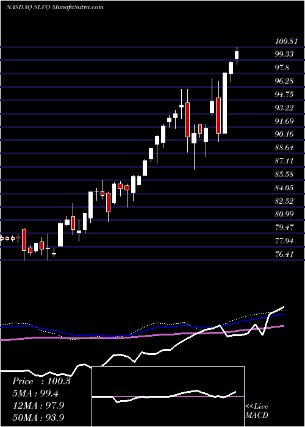The image size is (305, 427).
Task: Click the 96.28 price axis label
Action: click(x=284, y=81)
